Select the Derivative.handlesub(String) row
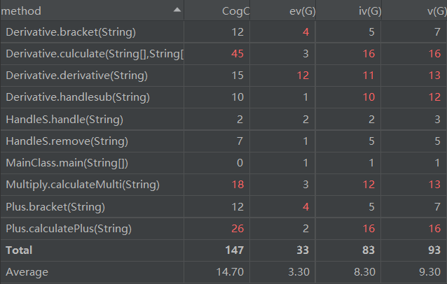The width and height of the screenshot is (447, 284). click(x=77, y=97)
